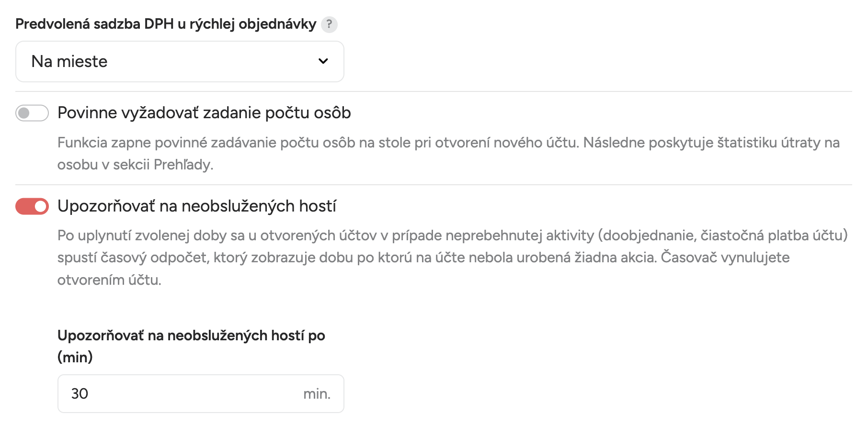Click empty space in the minutes input

[x=192, y=393]
